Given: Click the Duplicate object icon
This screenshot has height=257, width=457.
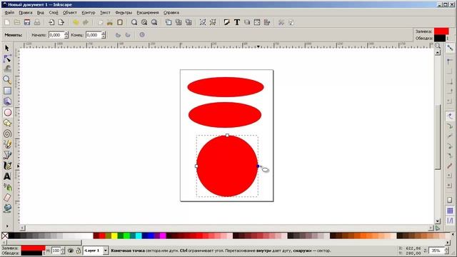Looking at the screenshot, I should coord(169,22).
